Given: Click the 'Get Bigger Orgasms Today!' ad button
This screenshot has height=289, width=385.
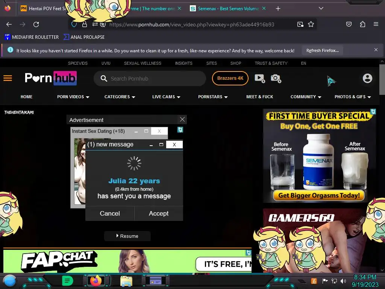Looking at the screenshot, I should 319,196.
